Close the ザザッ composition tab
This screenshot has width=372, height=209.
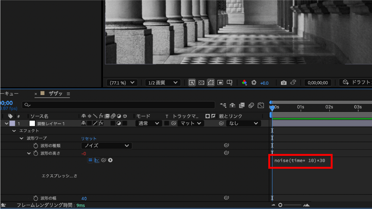(x=36, y=94)
